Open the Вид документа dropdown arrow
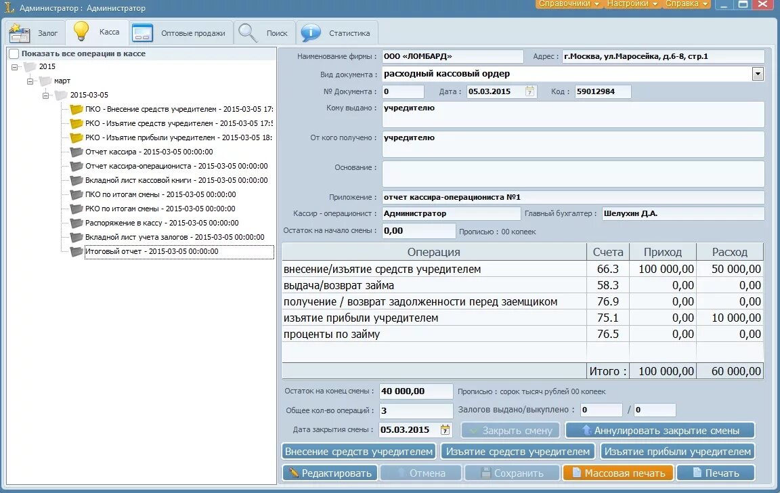This screenshot has width=780, height=493. tap(758, 74)
